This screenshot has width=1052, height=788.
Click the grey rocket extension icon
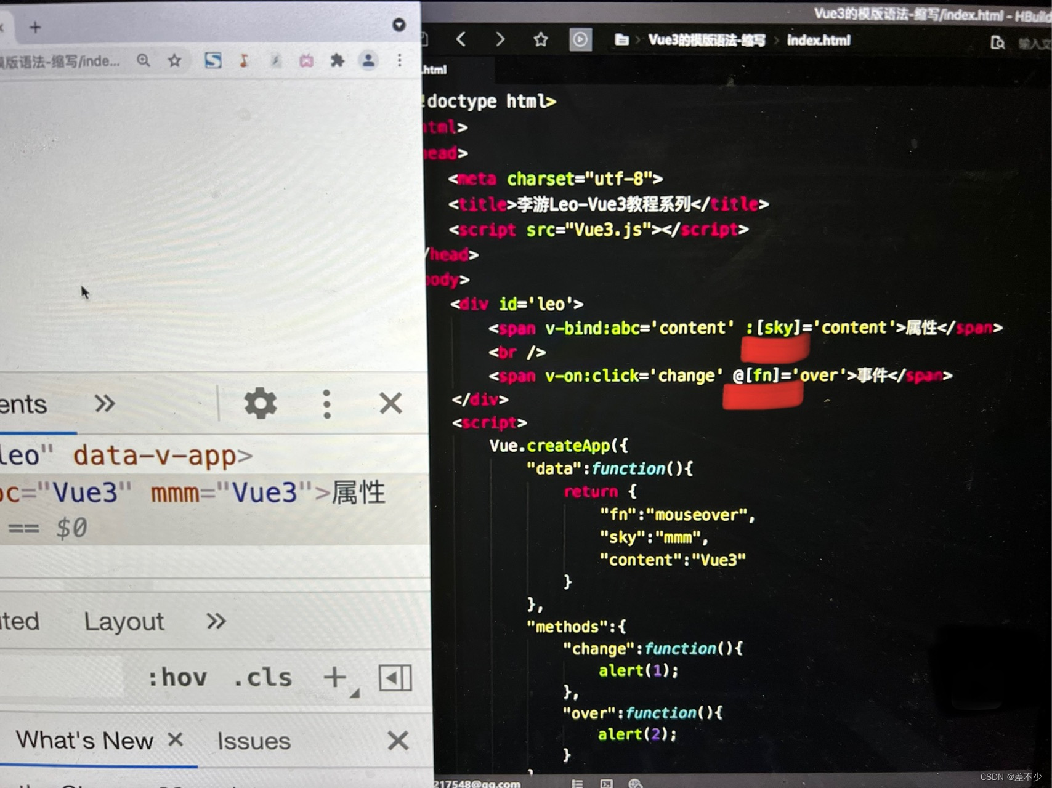click(x=275, y=60)
